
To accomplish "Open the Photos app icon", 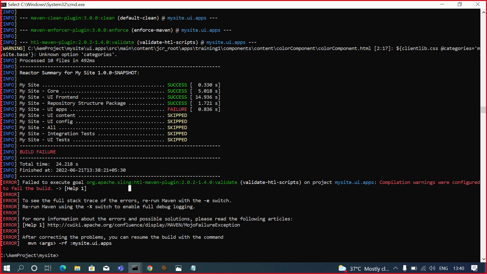I will click(179, 268).
